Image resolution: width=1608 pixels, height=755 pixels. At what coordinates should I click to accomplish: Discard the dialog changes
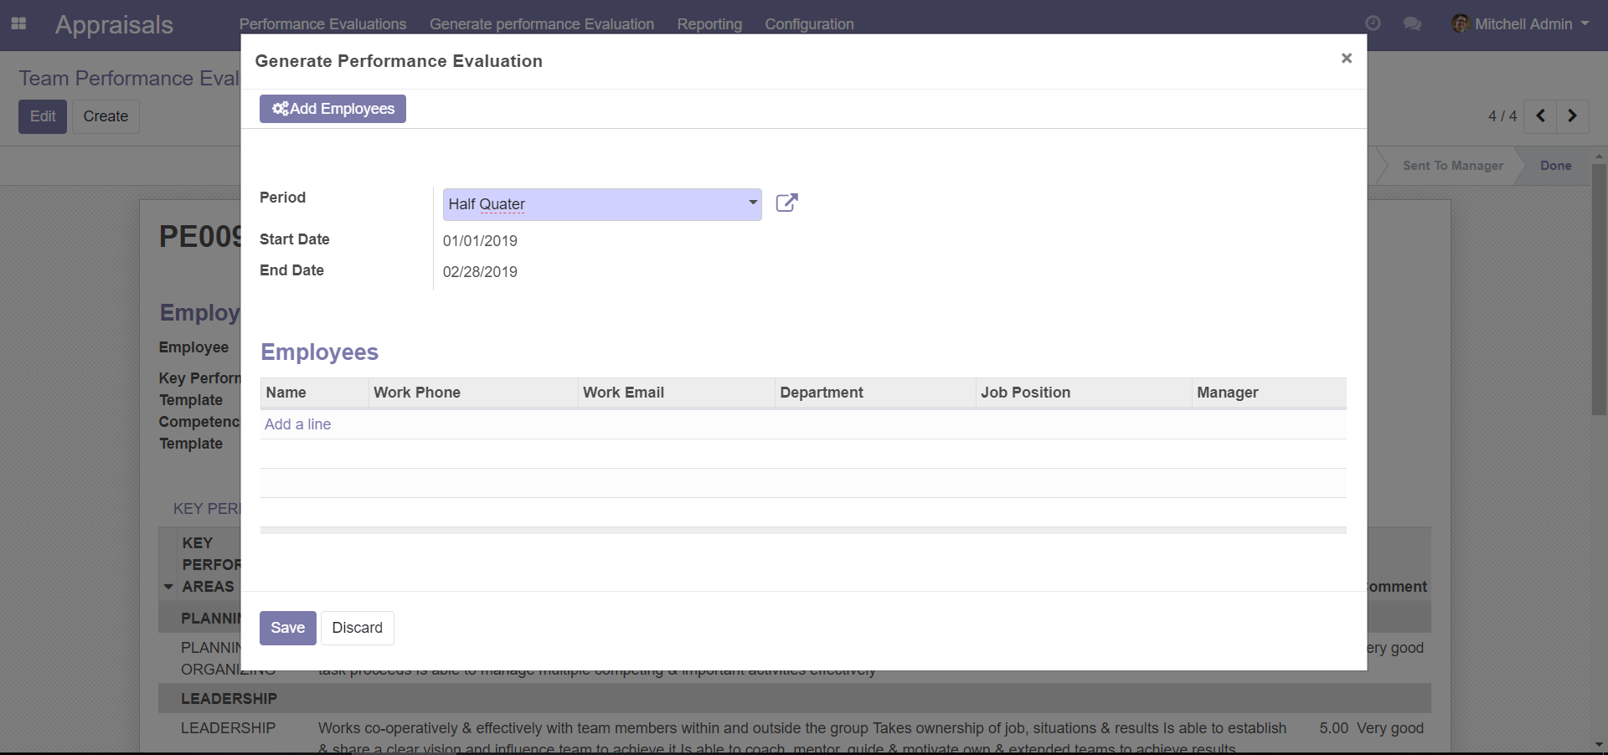(x=357, y=628)
